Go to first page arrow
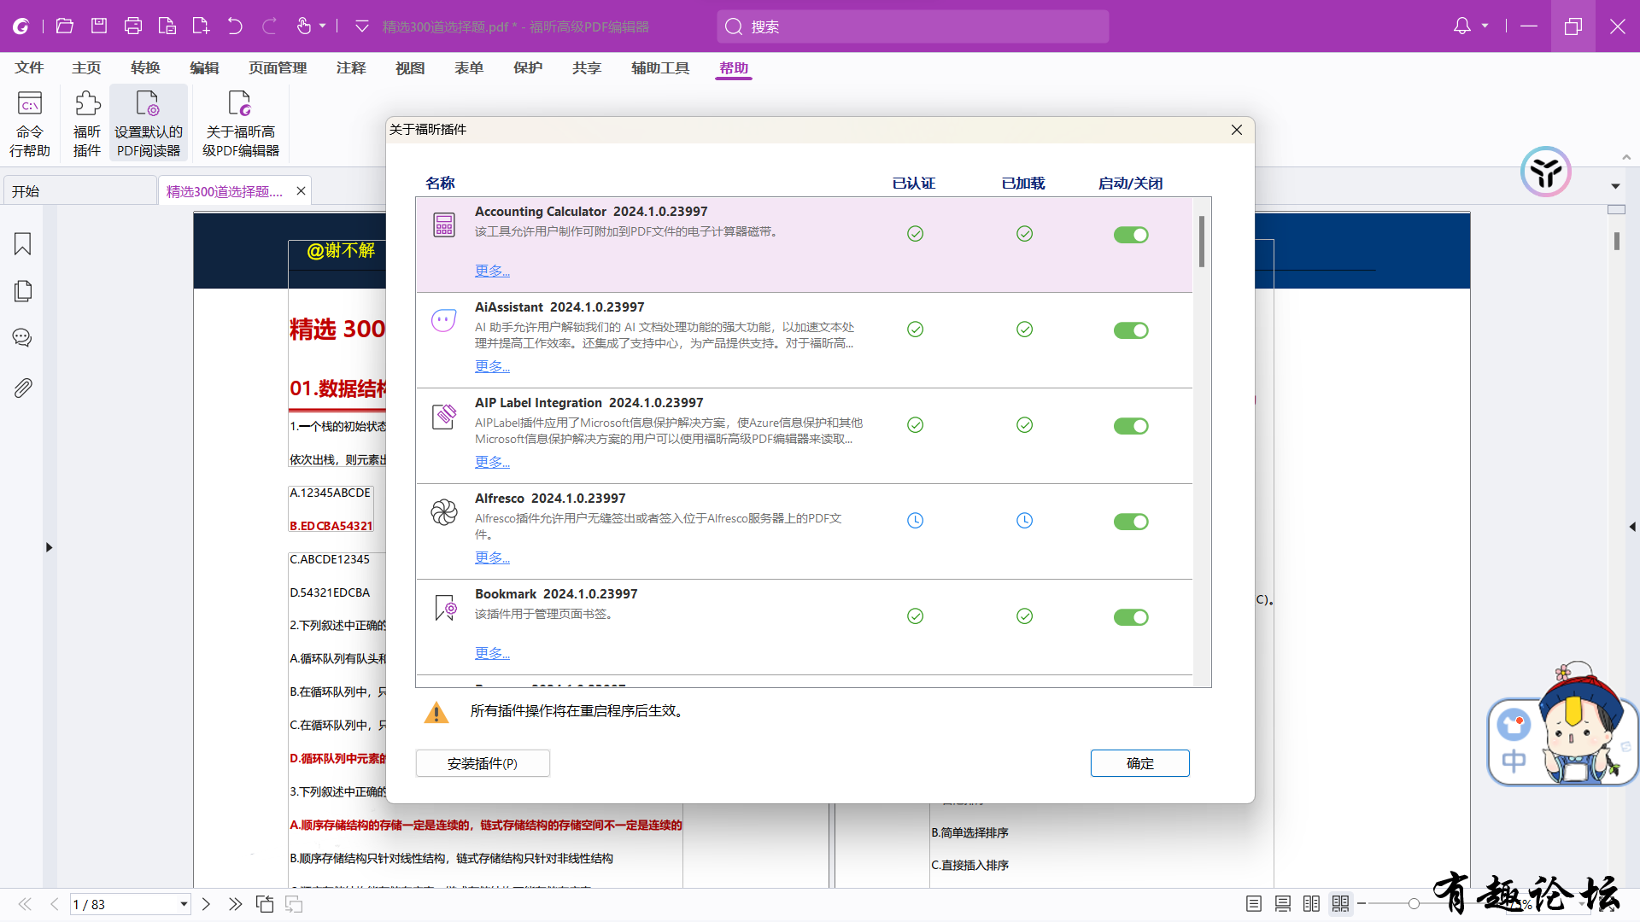 [25, 904]
